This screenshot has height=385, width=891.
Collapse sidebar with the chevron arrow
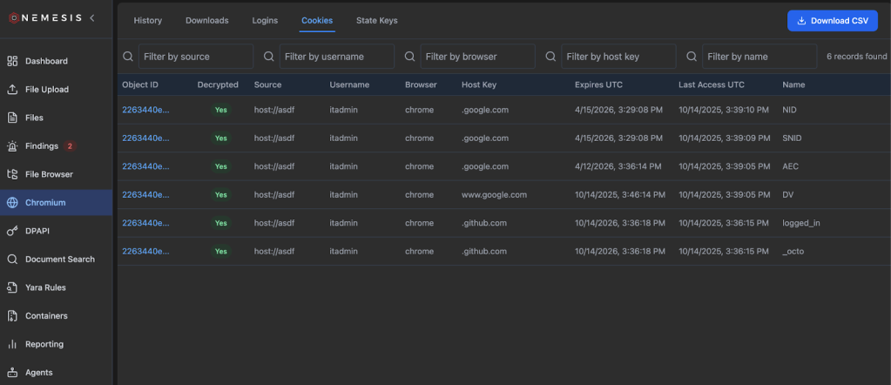(x=93, y=17)
